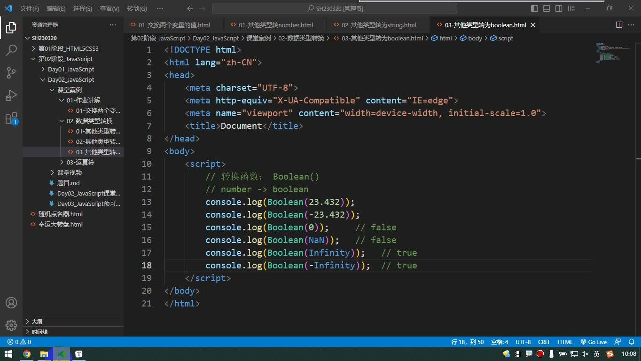
Task: Open the Search view in activity bar
Action: (x=11, y=50)
